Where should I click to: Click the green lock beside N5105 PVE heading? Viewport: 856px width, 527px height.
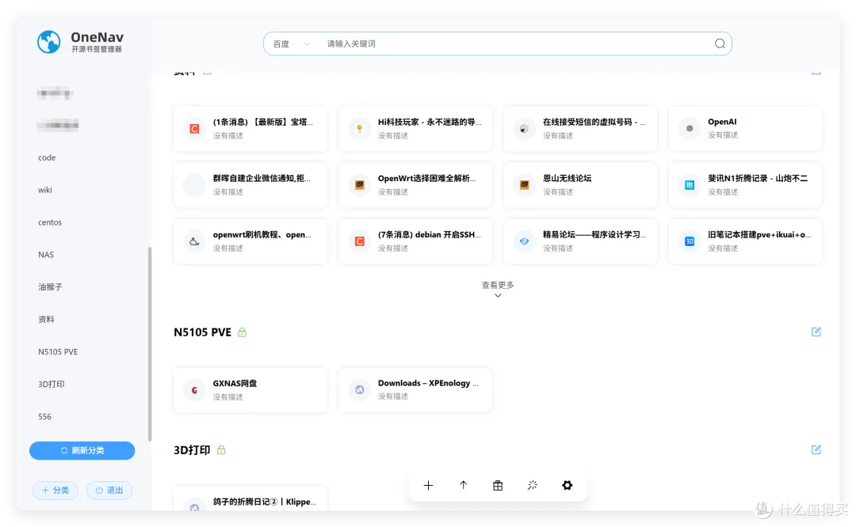(242, 332)
